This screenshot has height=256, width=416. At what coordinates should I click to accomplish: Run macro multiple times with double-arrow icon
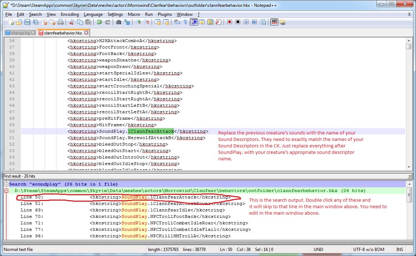pyautogui.click(x=254, y=22)
